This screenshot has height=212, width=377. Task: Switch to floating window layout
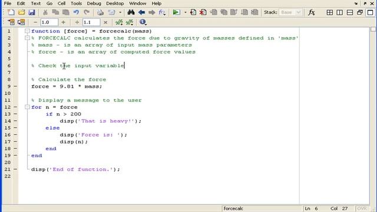(360, 12)
